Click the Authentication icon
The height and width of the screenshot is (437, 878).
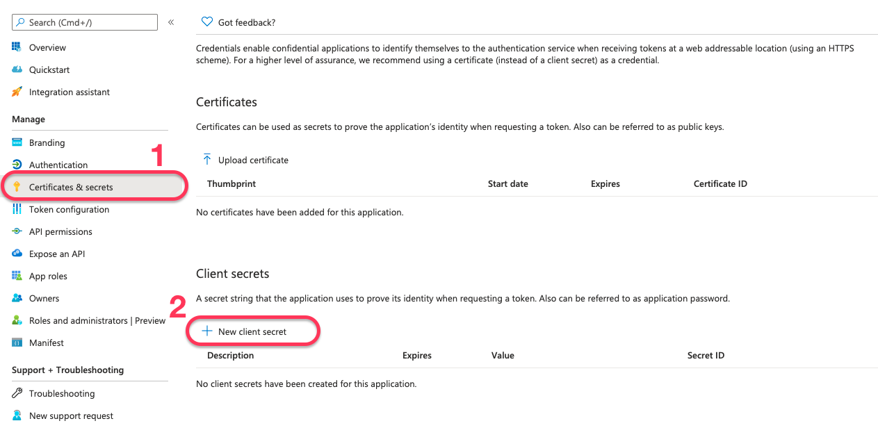tap(17, 165)
